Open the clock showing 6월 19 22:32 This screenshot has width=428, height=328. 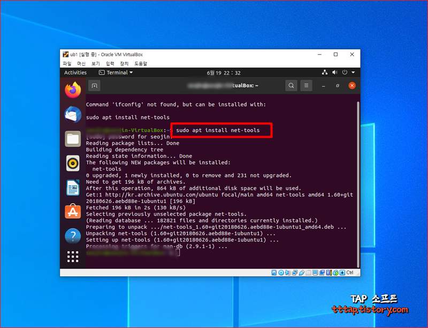pos(224,73)
